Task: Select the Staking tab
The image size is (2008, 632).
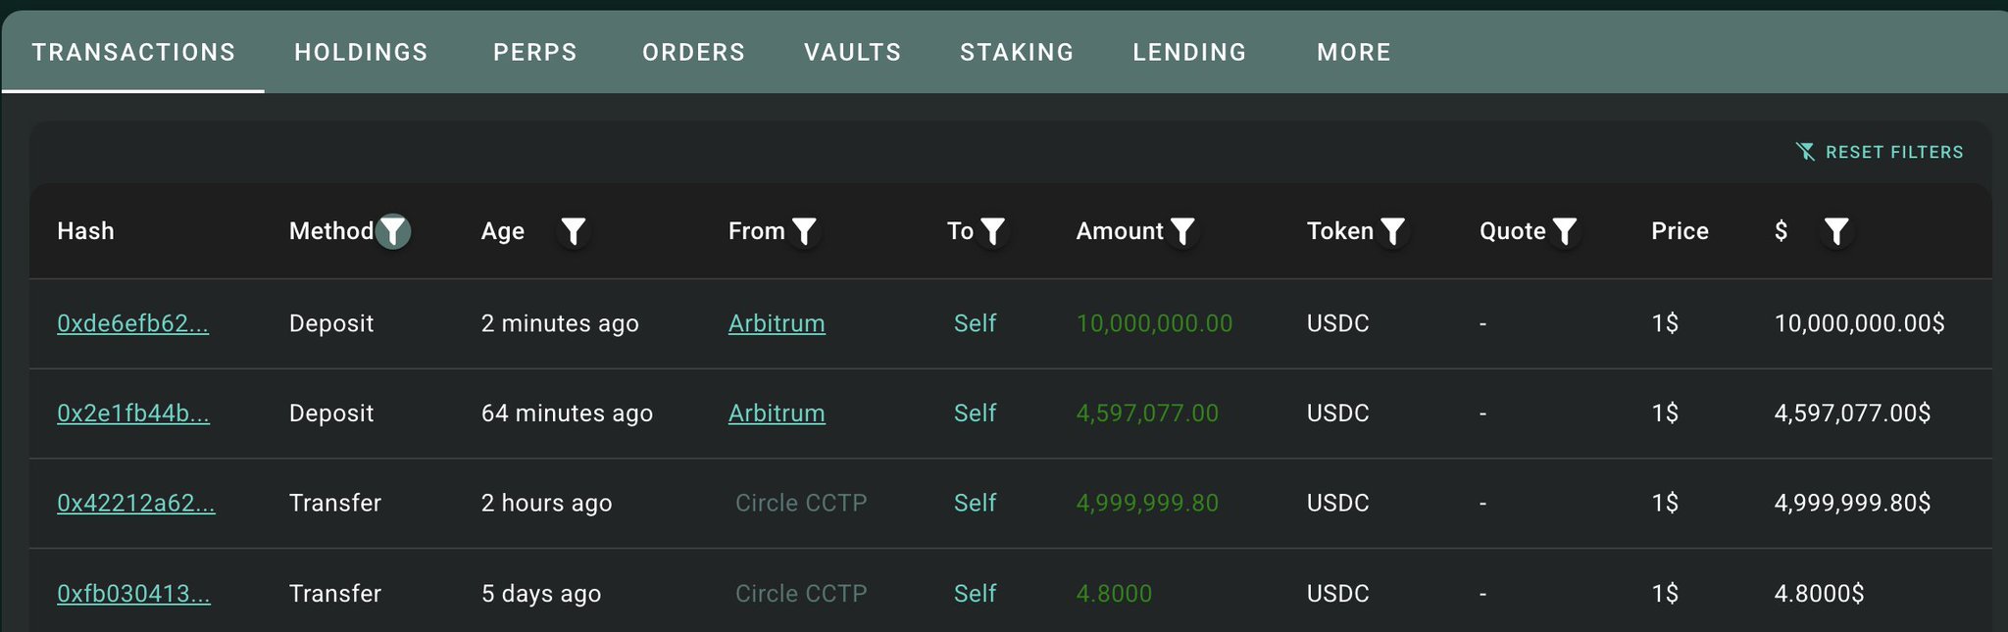Action: coord(1017,52)
